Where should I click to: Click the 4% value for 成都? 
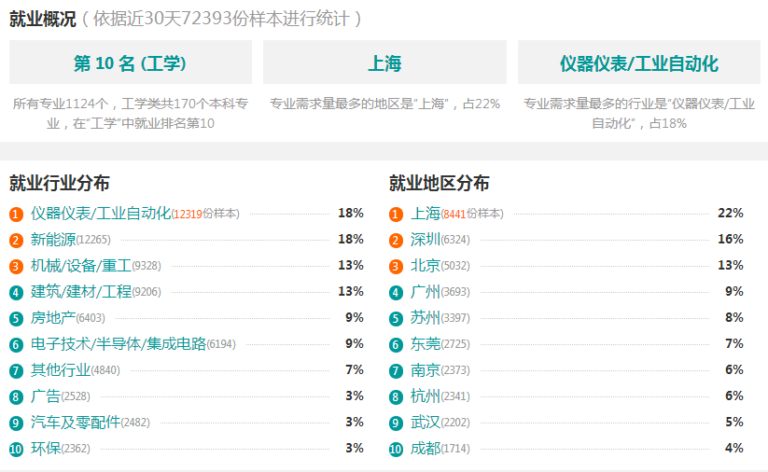click(x=734, y=448)
